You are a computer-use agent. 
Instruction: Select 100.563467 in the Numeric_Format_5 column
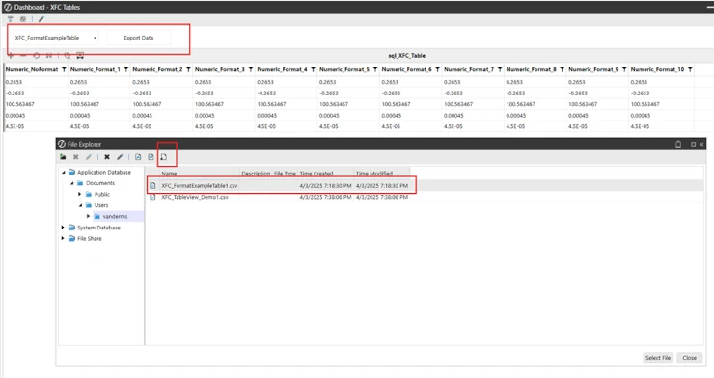tap(334, 104)
